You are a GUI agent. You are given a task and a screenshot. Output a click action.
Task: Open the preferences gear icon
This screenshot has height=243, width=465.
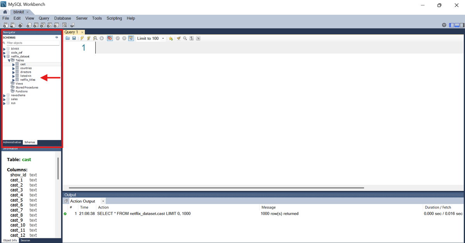[444, 25]
